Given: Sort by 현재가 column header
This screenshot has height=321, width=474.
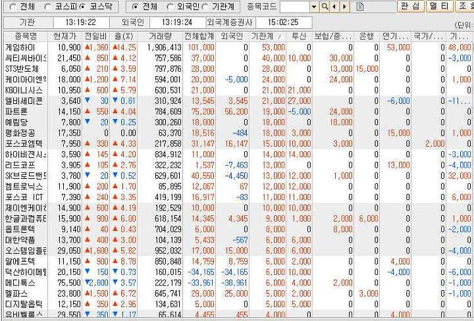Looking at the screenshot, I should [x=65, y=36].
